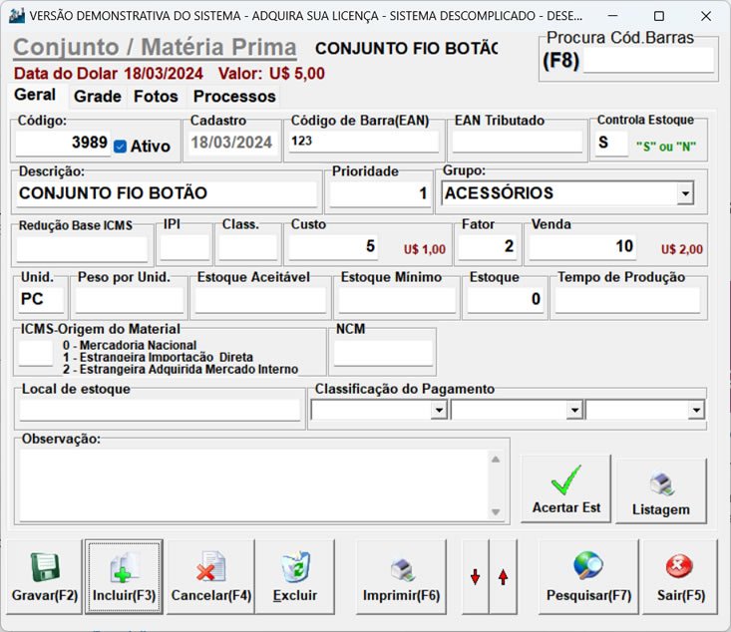Viewport: 731px width, 632px height.
Task: Expand third Classificação do Pagamento dropdown
Action: pos(696,410)
